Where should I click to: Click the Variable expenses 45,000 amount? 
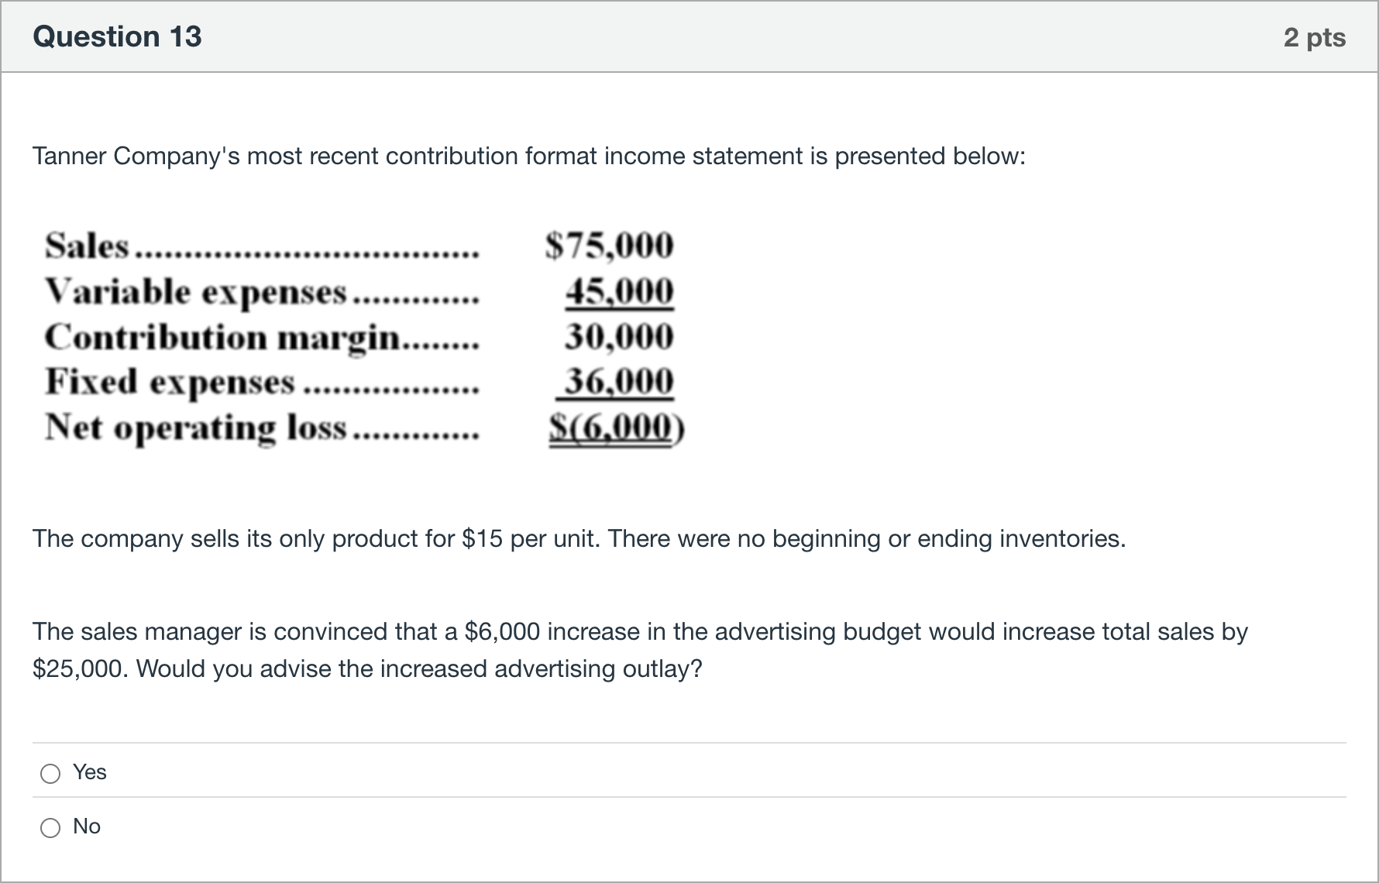point(619,291)
